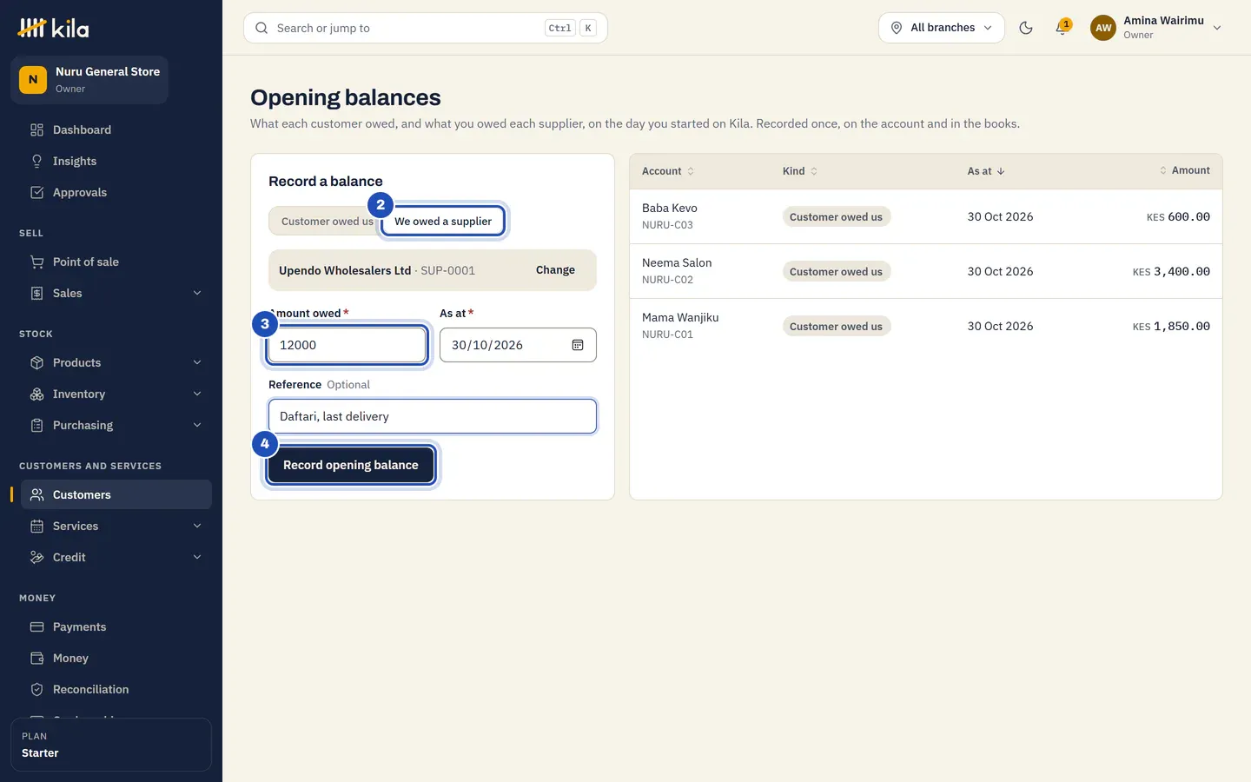Click the Payments card icon
Image resolution: width=1251 pixels, height=782 pixels.
click(36, 627)
